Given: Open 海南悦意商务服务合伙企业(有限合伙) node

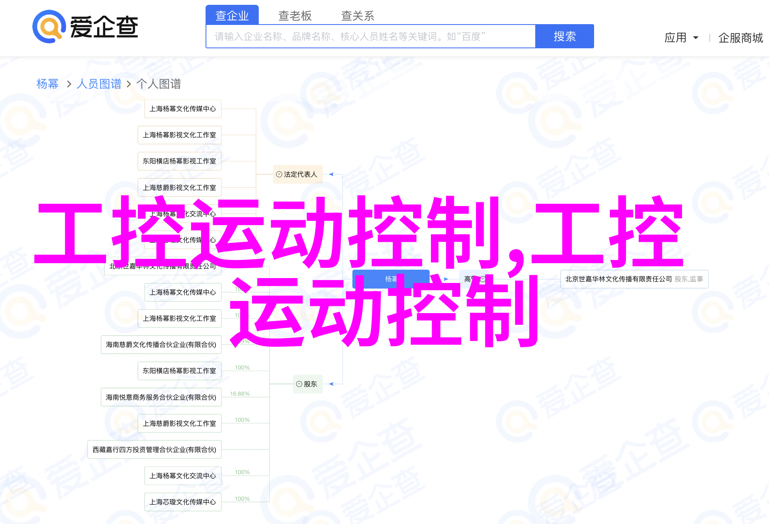Looking at the screenshot, I should tap(161, 397).
